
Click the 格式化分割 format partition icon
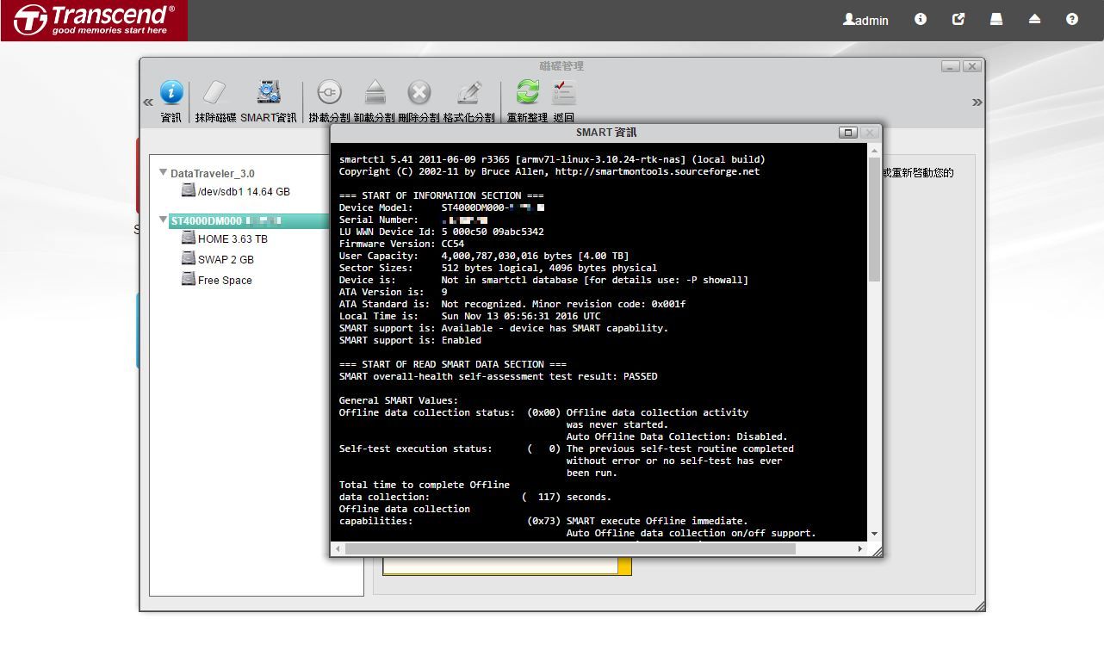pyautogui.click(x=469, y=92)
